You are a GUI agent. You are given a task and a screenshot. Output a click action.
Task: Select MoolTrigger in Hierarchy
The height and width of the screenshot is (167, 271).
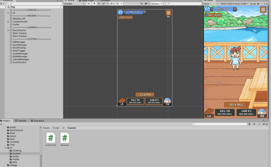tap(19, 51)
